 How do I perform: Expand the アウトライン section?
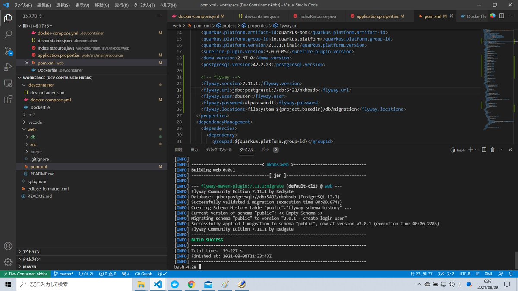pyautogui.click(x=91, y=252)
